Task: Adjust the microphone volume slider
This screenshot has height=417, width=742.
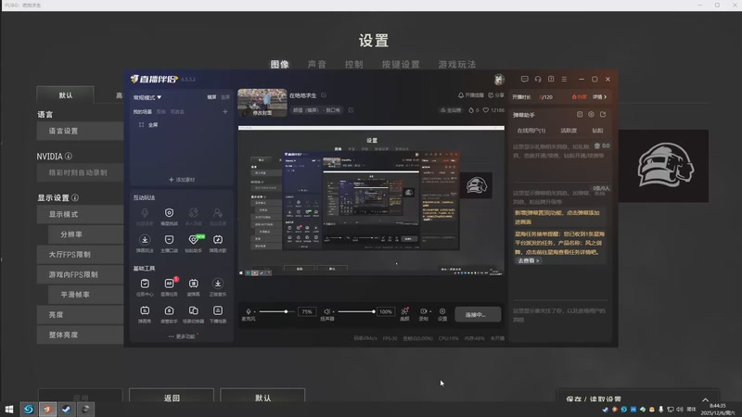Action: [276, 311]
